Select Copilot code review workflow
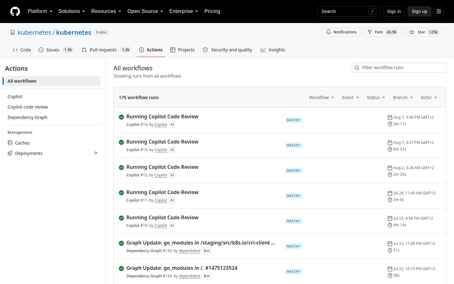 pos(53,107)
